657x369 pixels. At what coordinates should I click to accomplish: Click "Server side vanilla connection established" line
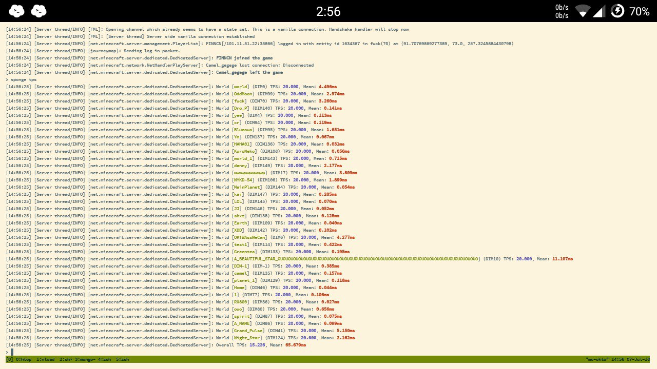[x=201, y=36]
